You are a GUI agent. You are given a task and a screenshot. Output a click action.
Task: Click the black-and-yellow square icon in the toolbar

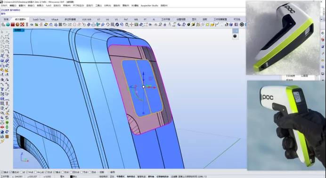click(x=193, y=24)
